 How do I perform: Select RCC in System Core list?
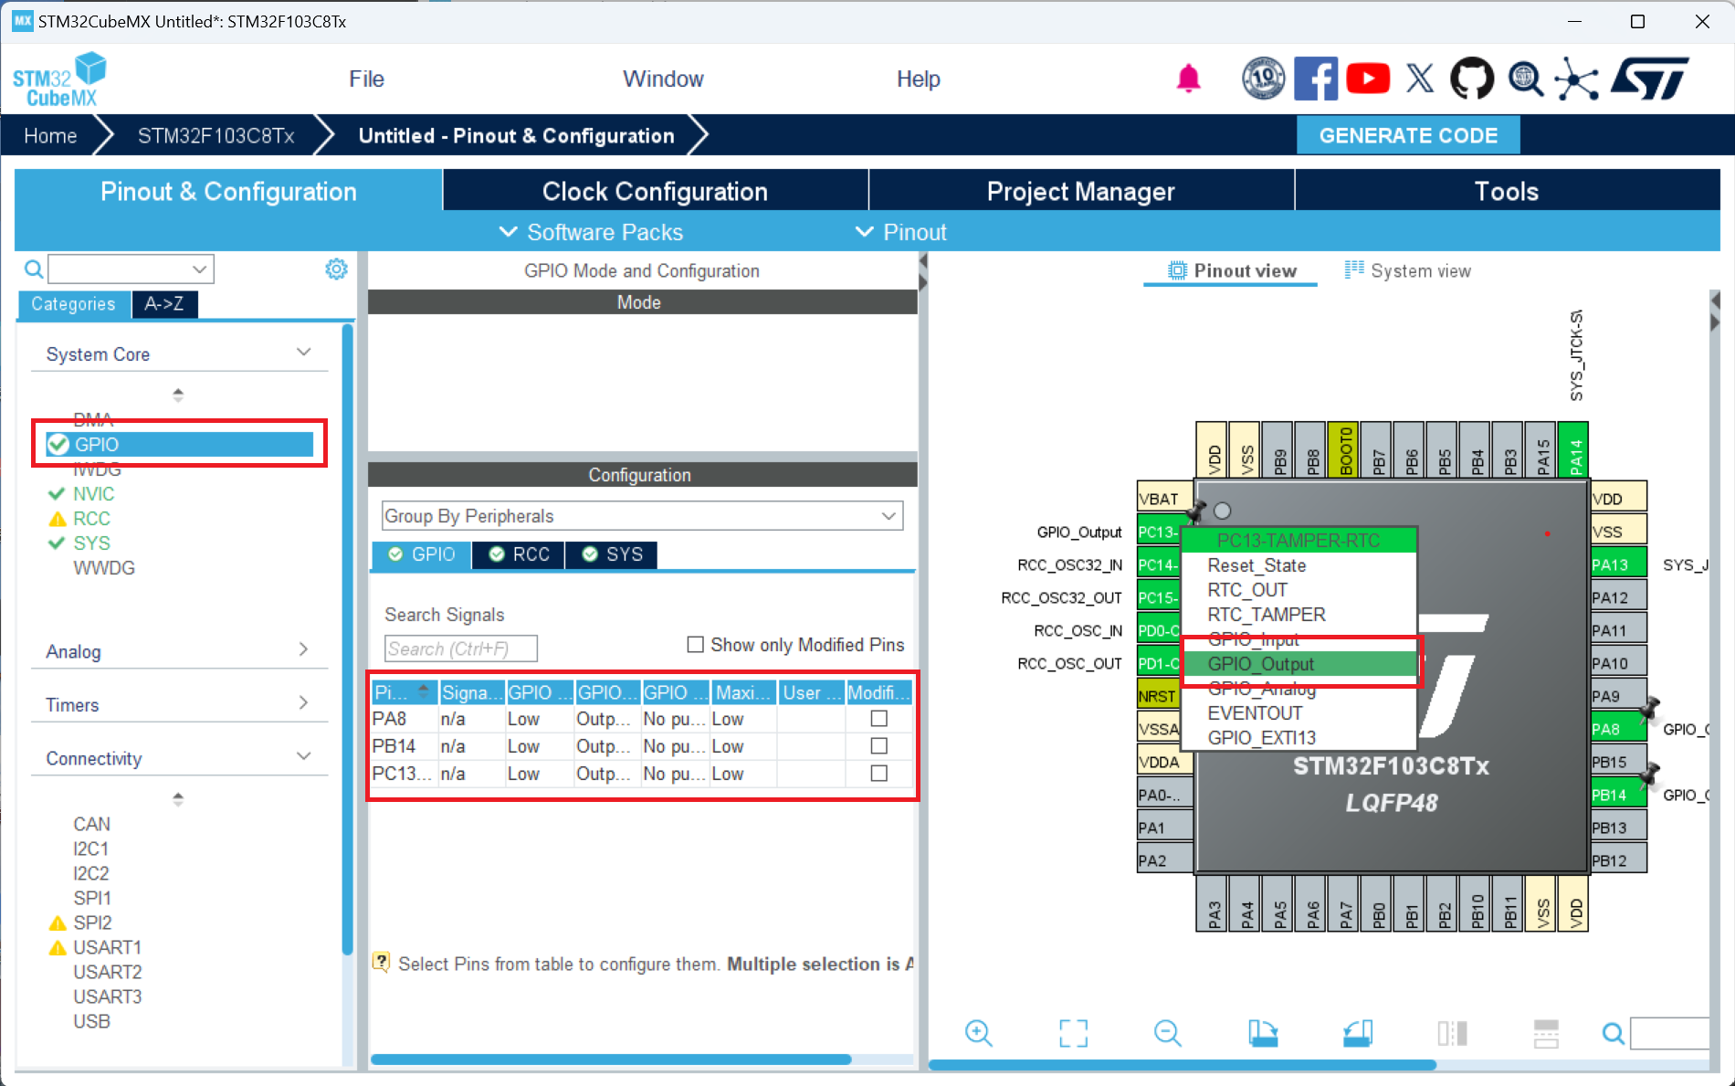pos(91,518)
